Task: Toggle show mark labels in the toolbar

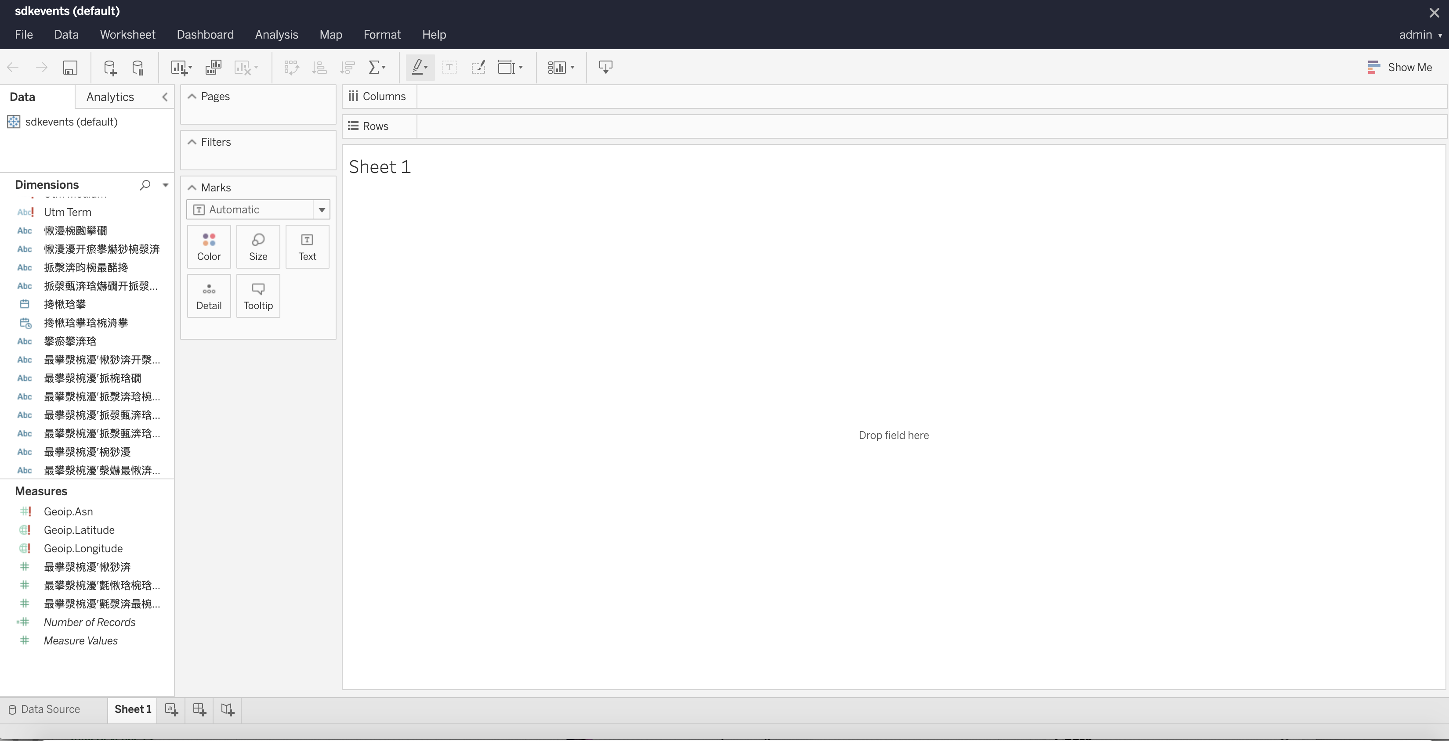Action: click(449, 68)
